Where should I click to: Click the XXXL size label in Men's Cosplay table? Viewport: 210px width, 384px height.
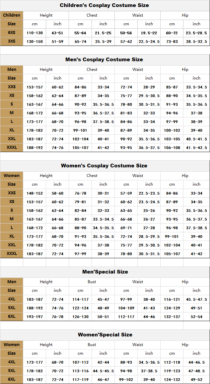point(12,147)
